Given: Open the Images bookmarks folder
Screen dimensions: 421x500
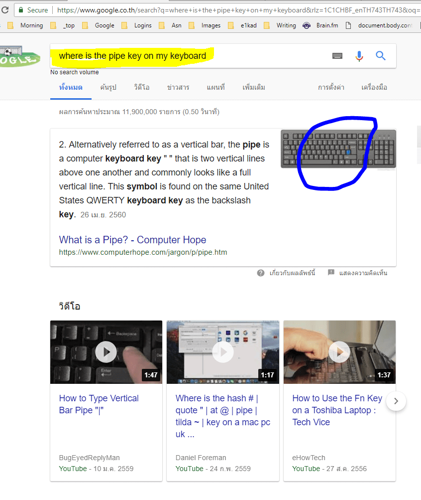Looking at the screenshot, I should [x=205, y=25].
